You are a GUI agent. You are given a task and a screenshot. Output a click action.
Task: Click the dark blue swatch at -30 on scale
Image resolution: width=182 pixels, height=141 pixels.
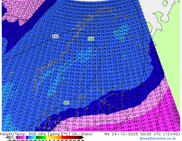click(x=27, y=138)
